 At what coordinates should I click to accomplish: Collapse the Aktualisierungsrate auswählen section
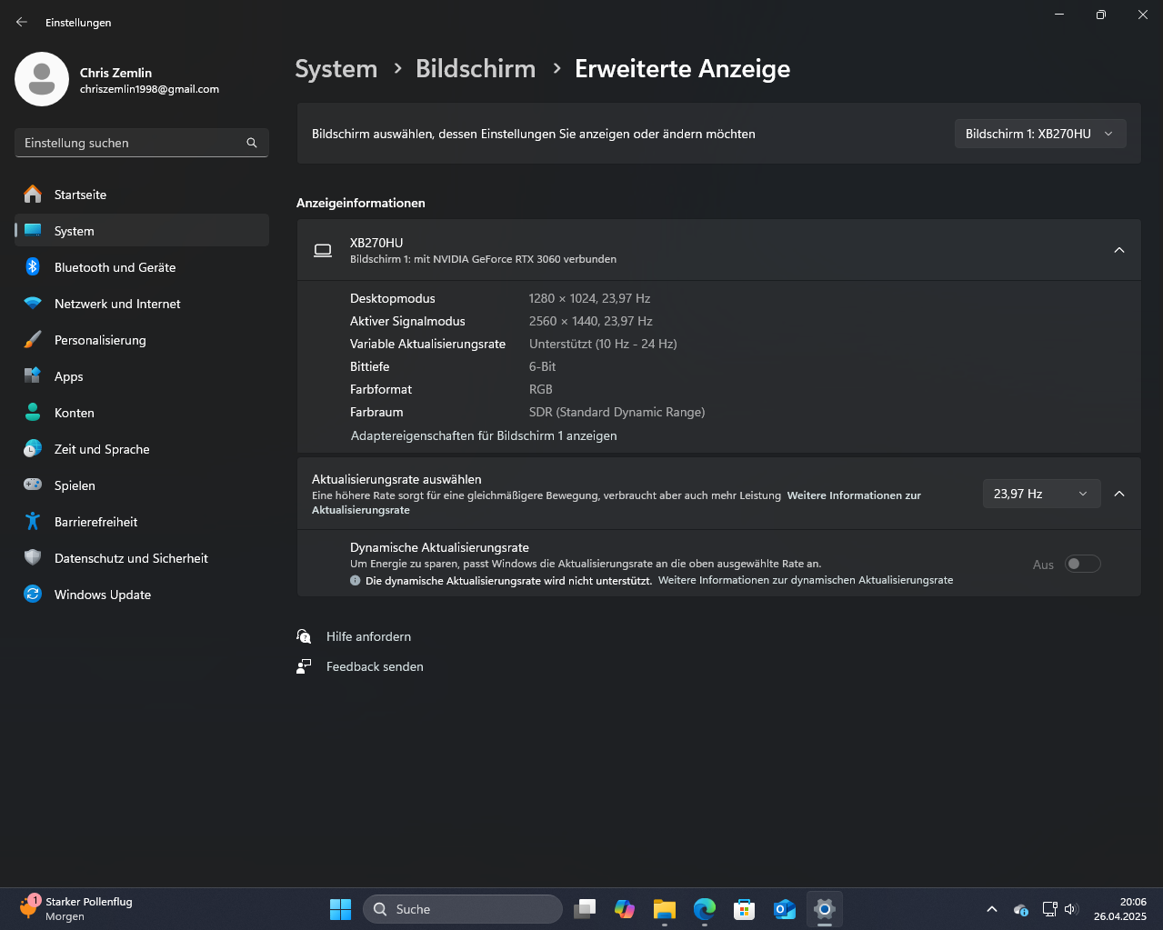[x=1119, y=494]
